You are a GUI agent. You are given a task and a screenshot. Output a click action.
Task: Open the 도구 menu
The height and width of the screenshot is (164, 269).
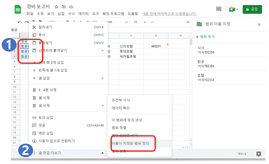[x=96, y=14]
